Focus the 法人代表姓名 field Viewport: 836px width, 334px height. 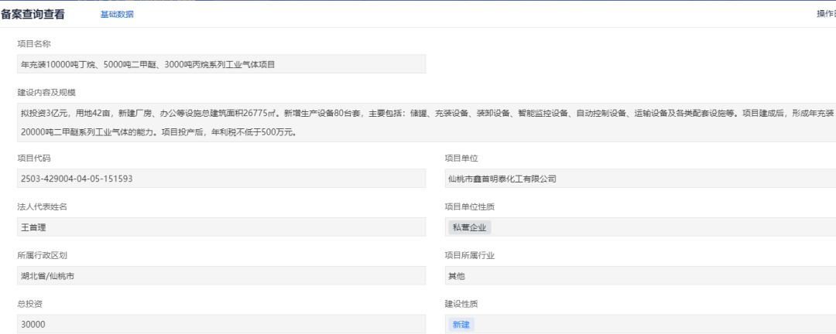(221, 227)
